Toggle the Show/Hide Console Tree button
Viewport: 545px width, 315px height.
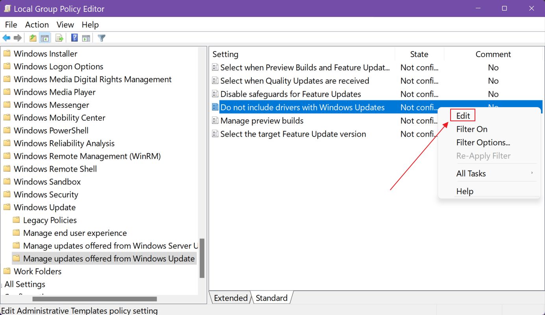pos(45,38)
